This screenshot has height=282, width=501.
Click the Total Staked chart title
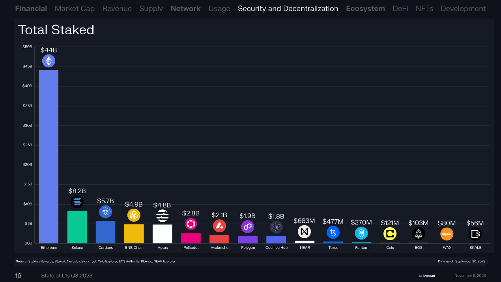tap(56, 30)
